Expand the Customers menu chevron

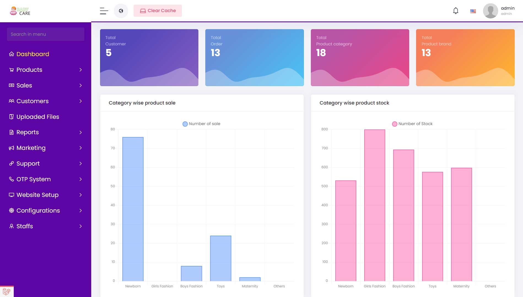point(80,101)
